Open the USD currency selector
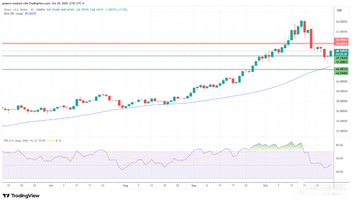Screen dimensions: 352x203 339,10
